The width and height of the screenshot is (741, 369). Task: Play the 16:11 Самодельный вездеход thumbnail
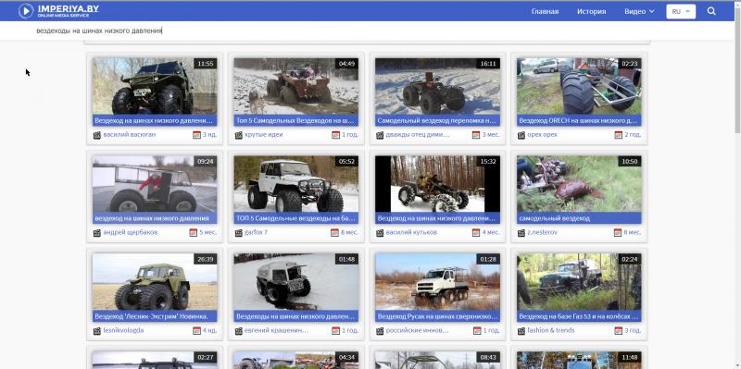coord(437,86)
